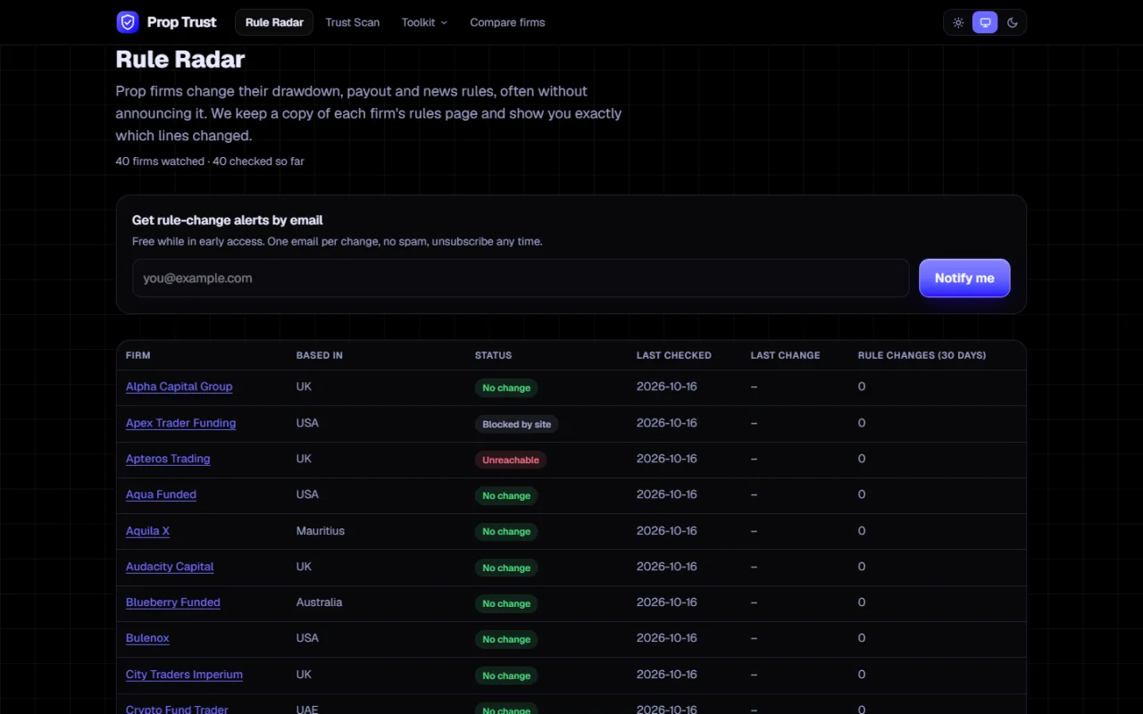This screenshot has height=714, width=1143.
Task: Switch to light theme sun icon
Action: pyautogui.click(x=958, y=22)
